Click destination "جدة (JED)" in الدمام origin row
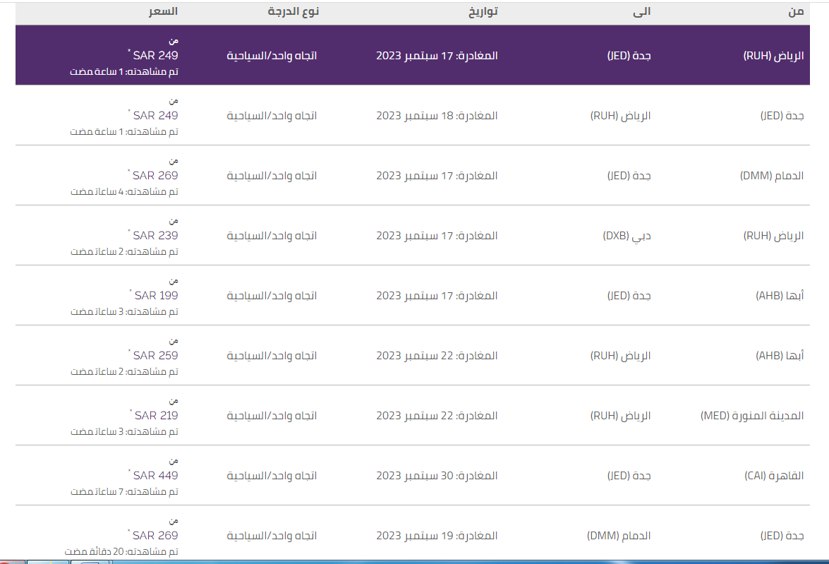 click(x=629, y=176)
